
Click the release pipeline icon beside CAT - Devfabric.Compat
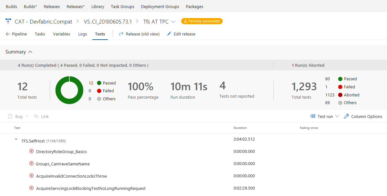[8, 21]
